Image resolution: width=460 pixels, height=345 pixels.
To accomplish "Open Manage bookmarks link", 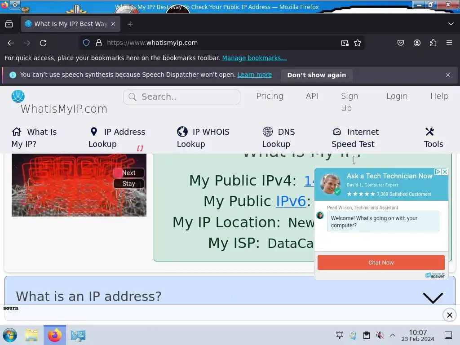I will tap(254, 58).
